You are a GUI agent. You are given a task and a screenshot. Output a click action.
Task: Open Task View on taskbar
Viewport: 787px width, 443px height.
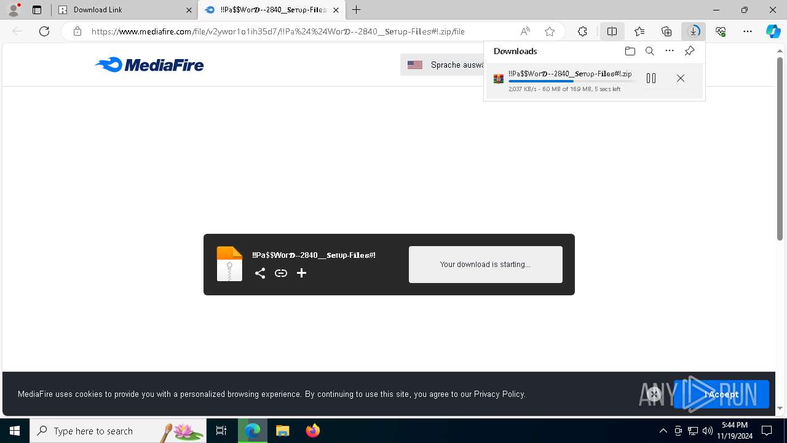(x=221, y=431)
